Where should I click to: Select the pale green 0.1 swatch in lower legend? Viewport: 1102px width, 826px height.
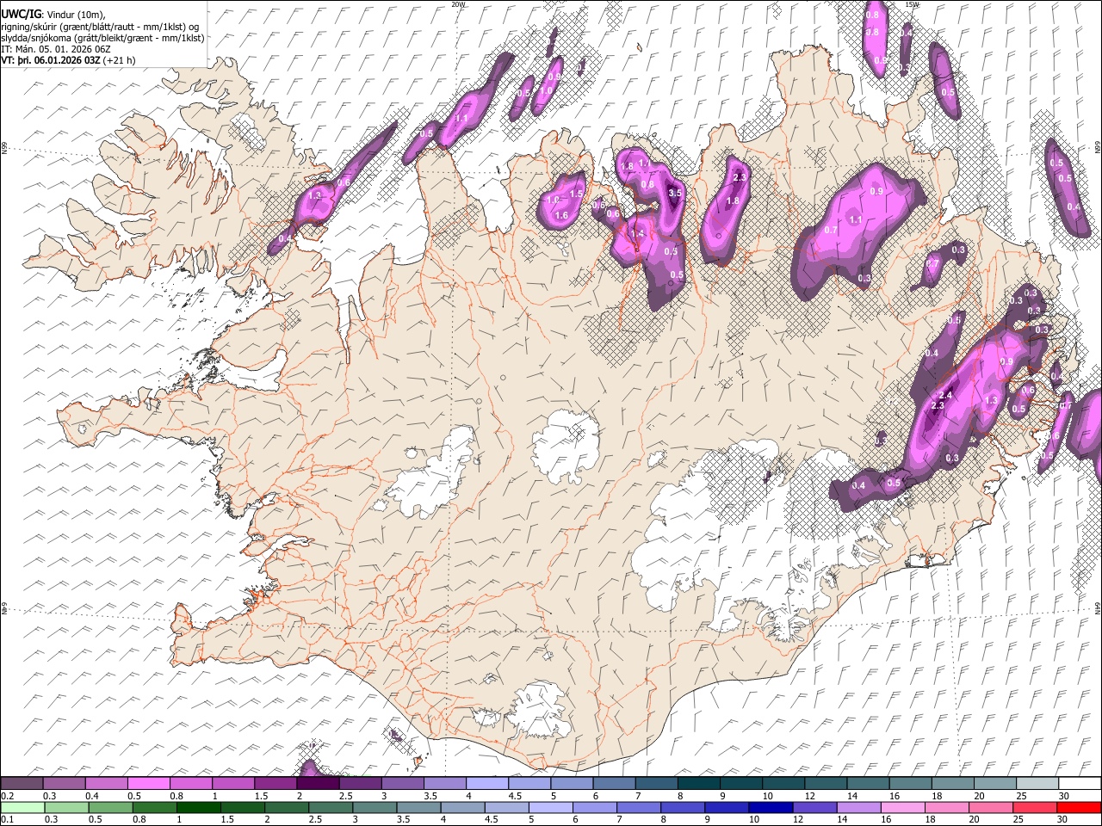(22, 807)
